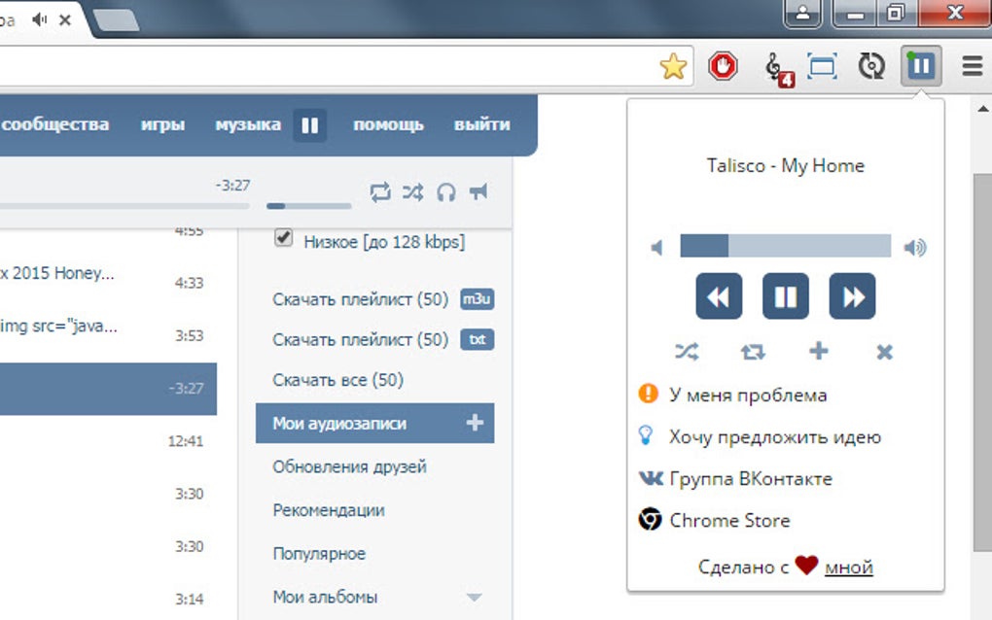
Task: Open Chrome's main menu
Action: pos(971,66)
